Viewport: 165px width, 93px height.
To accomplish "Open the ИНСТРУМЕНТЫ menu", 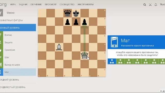I will tap(86, 5).
